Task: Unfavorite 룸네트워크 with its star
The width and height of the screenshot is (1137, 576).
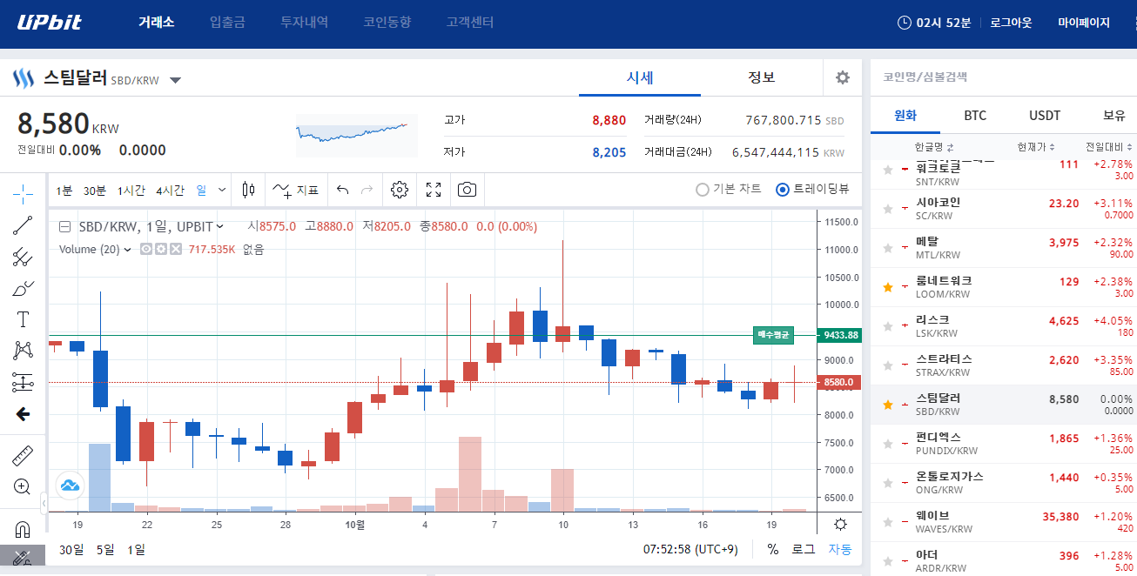Action: [888, 287]
